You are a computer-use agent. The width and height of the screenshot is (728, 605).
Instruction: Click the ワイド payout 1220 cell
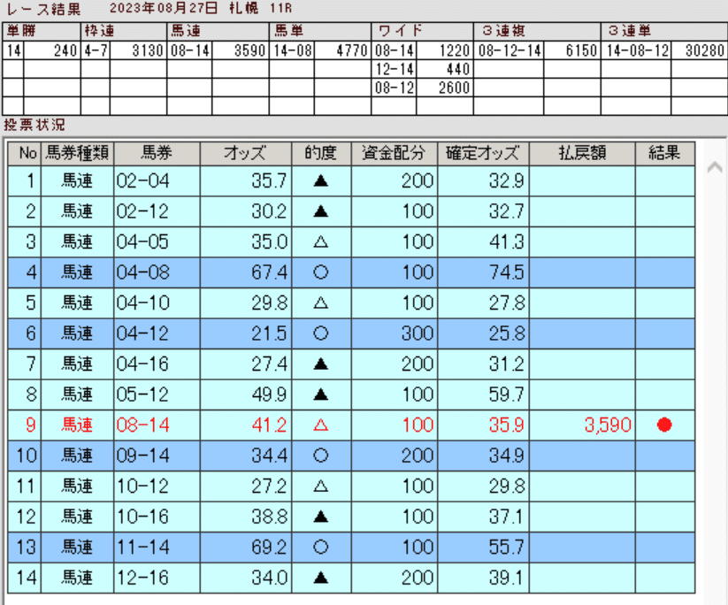coord(445,50)
